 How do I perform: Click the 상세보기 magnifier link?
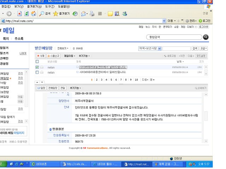point(201,88)
